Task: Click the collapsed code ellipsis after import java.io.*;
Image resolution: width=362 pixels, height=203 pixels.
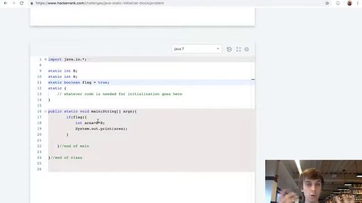Action: coord(89,59)
